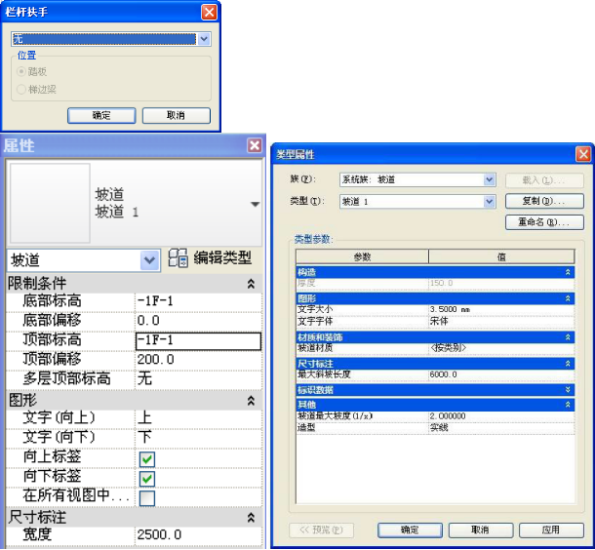Close the 属性 panel

click(255, 145)
